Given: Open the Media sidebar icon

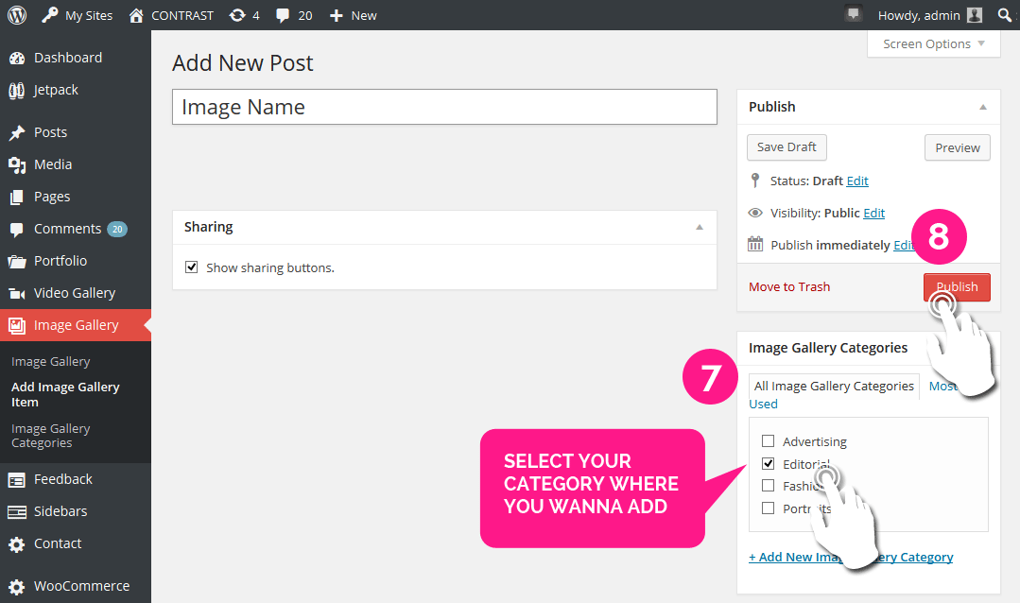Looking at the screenshot, I should 16,164.
